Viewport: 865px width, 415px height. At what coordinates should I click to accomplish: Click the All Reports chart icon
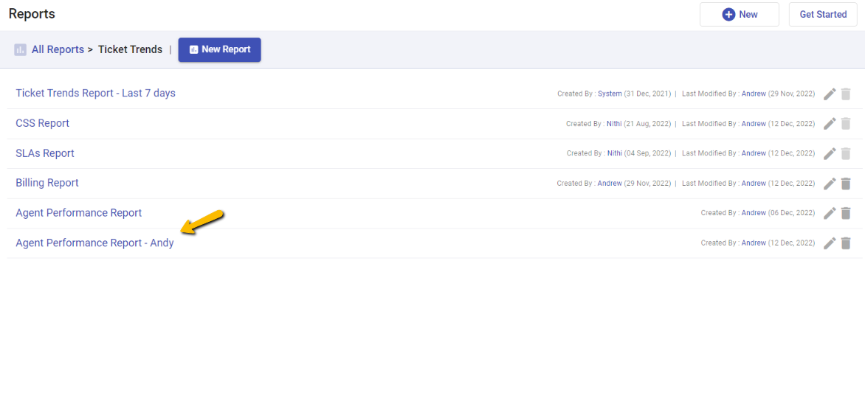click(20, 49)
